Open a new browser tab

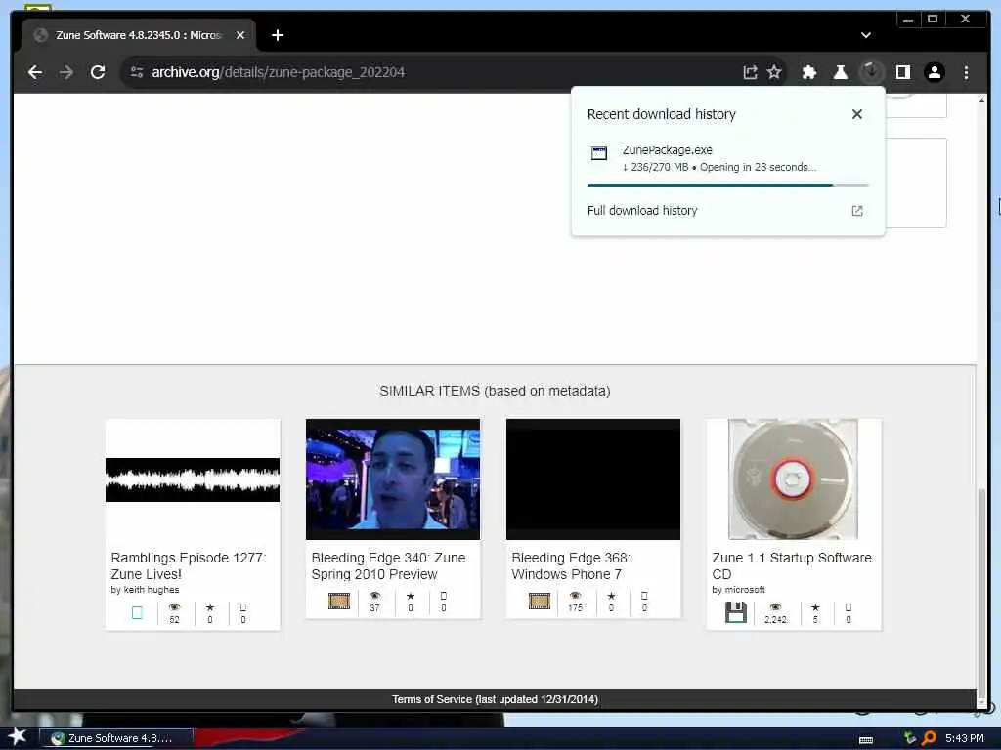click(x=277, y=35)
